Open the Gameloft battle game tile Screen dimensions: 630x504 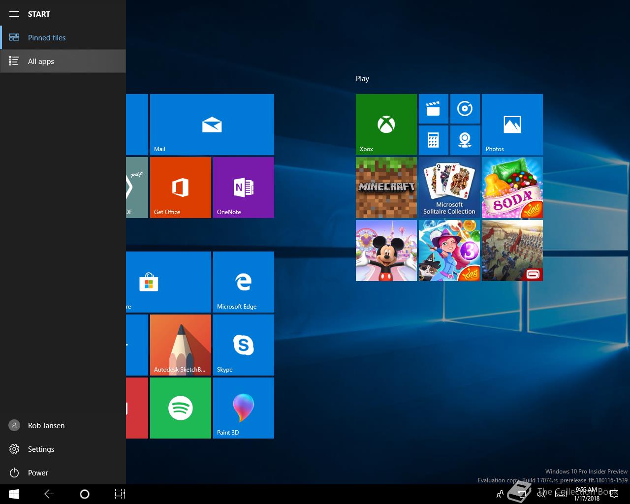[x=512, y=251]
